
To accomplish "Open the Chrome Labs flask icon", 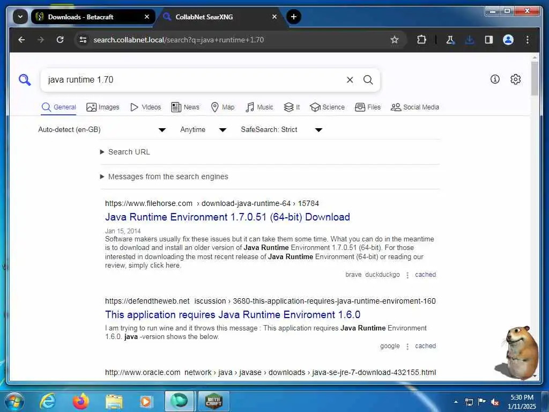I will [x=450, y=40].
